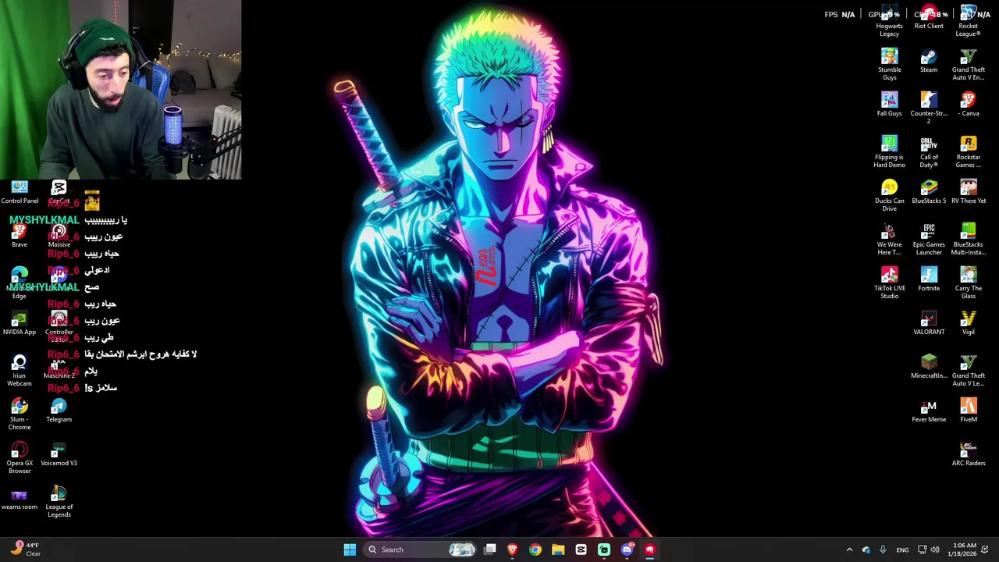The width and height of the screenshot is (999, 562).
Task: Select the Vigil desktop icon
Action: click(x=968, y=323)
